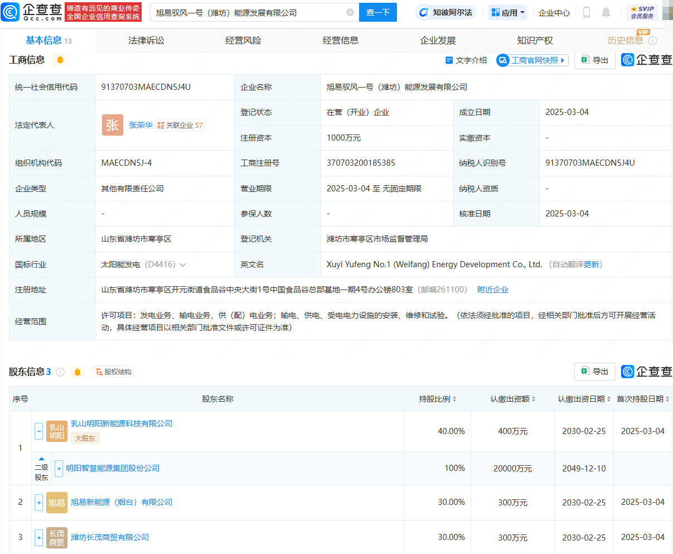Expand the 明阳智慧能源集团股份公司 row
This screenshot has width=673, height=554.
(x=59, y=469)
